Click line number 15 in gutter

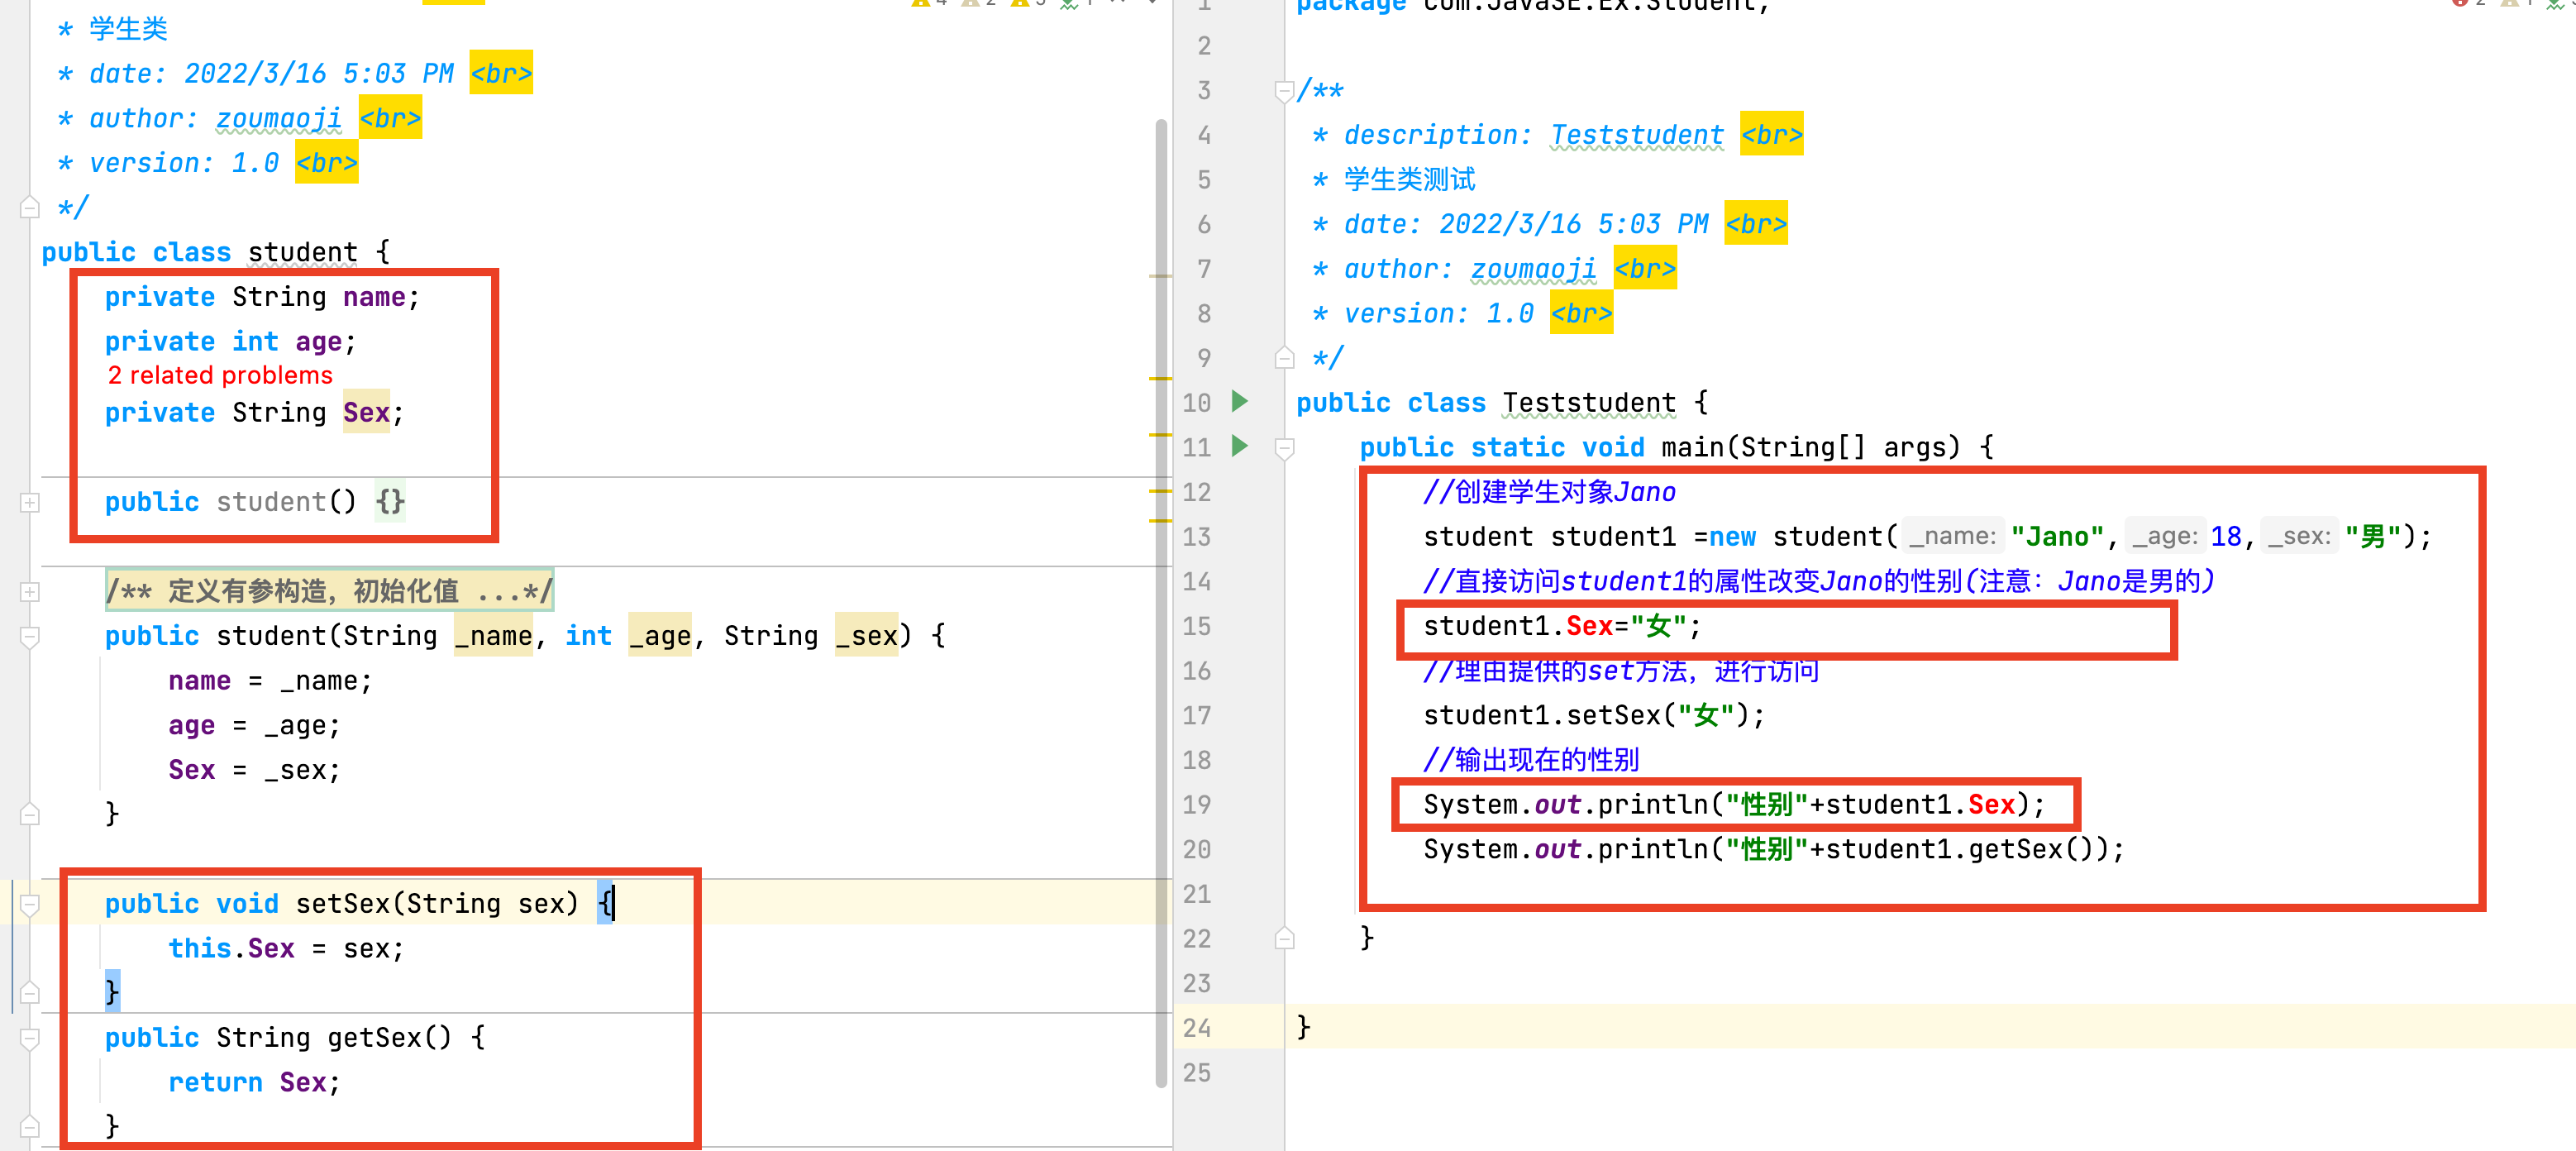coord(1196,626)
